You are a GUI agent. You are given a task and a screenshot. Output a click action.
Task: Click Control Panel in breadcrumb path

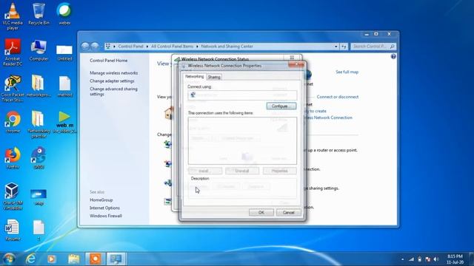(130, 47)
